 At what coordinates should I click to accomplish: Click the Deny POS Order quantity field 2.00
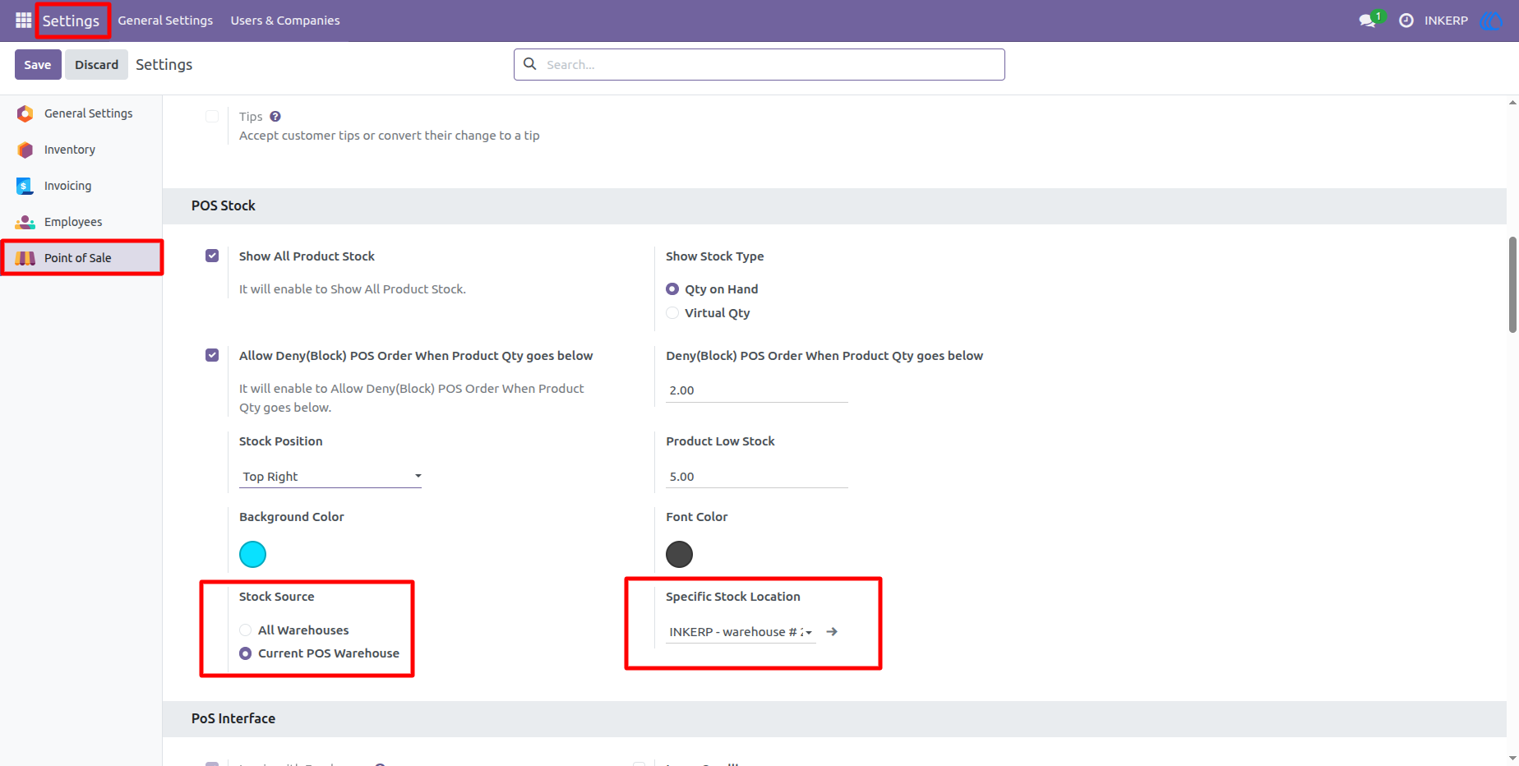click(756, 390)
